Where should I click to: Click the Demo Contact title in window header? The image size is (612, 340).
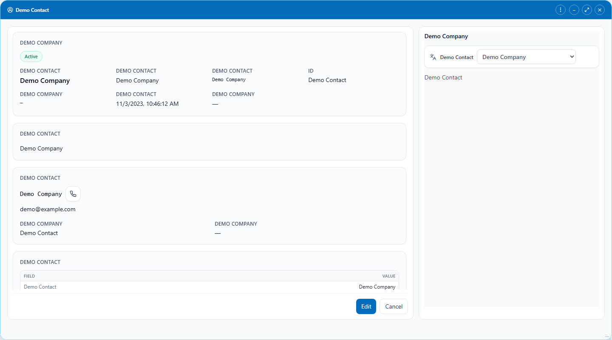(x=32, y=10)
